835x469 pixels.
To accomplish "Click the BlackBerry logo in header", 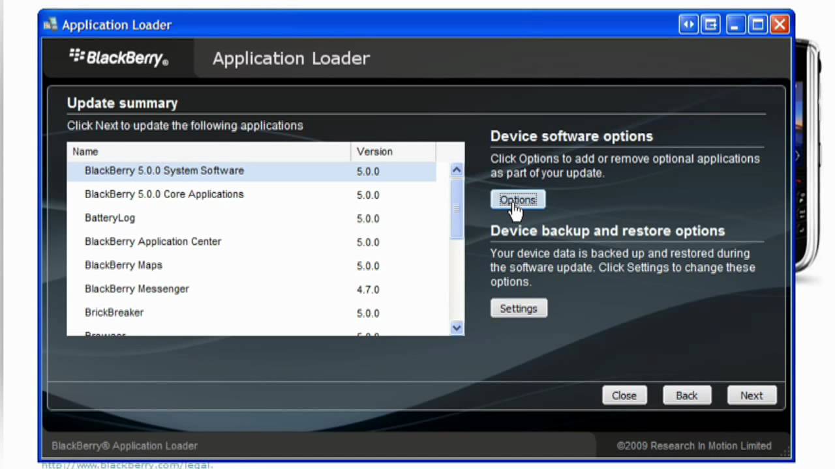I will tap(119, 57).
